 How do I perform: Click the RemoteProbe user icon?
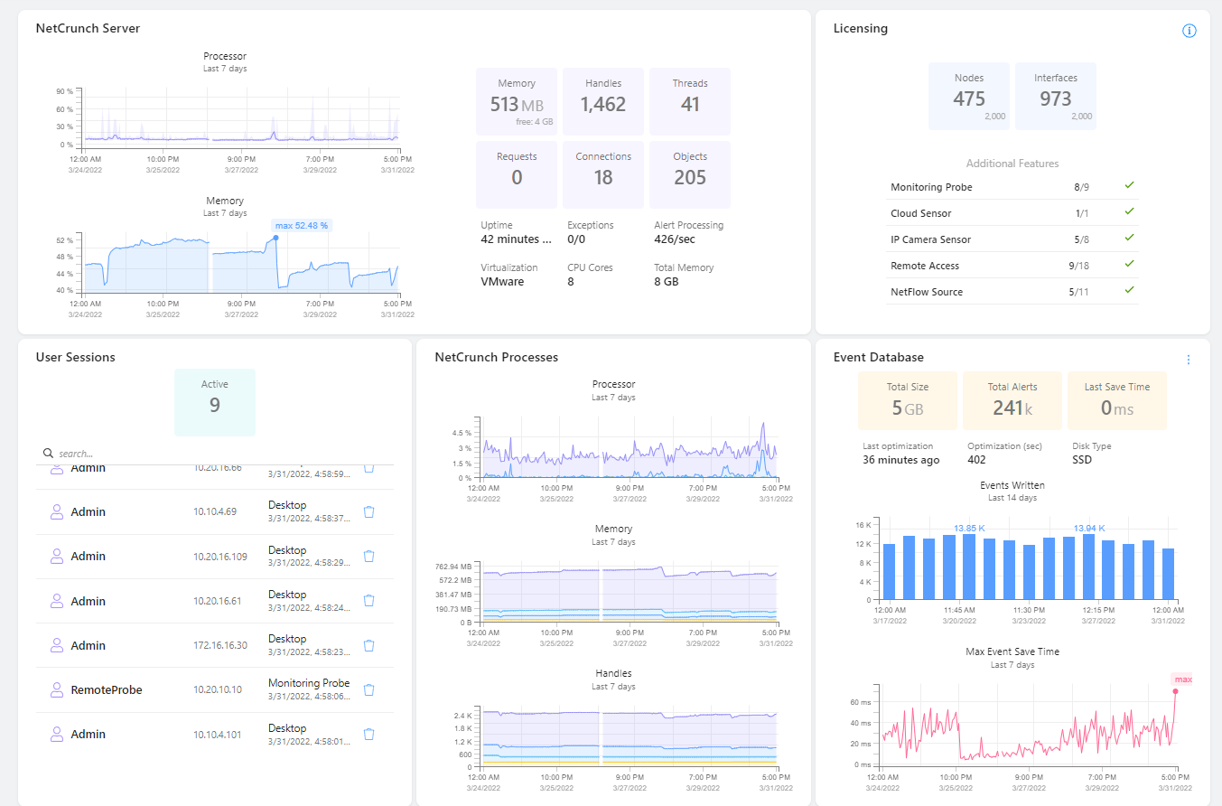coord(57,689)
